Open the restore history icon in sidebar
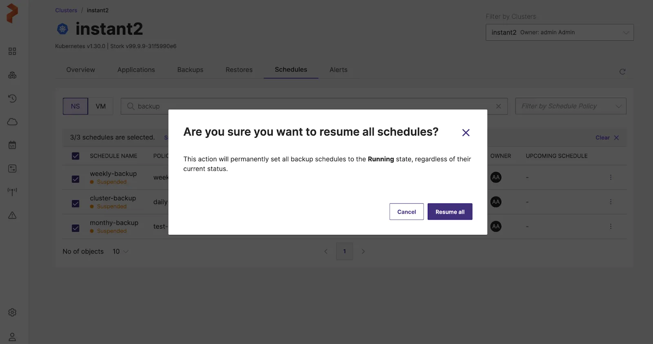The width and height of the screenshot is (653, 344). click(12, 98)
